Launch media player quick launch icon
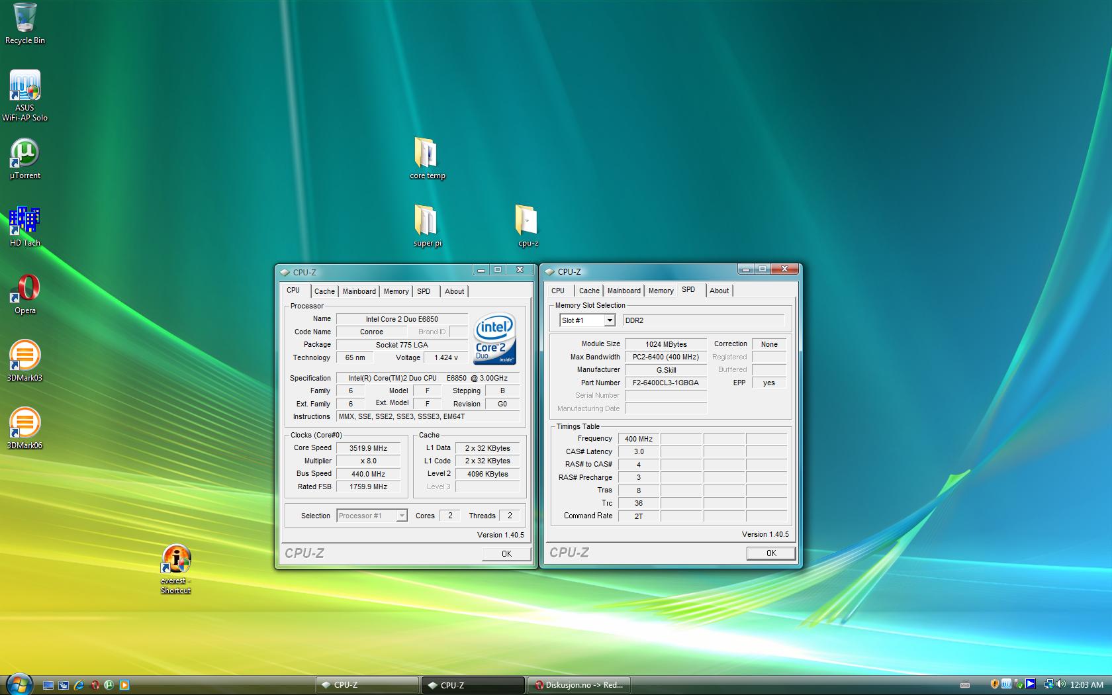This screenshot has height=695, width=1112. pos(124,685)
